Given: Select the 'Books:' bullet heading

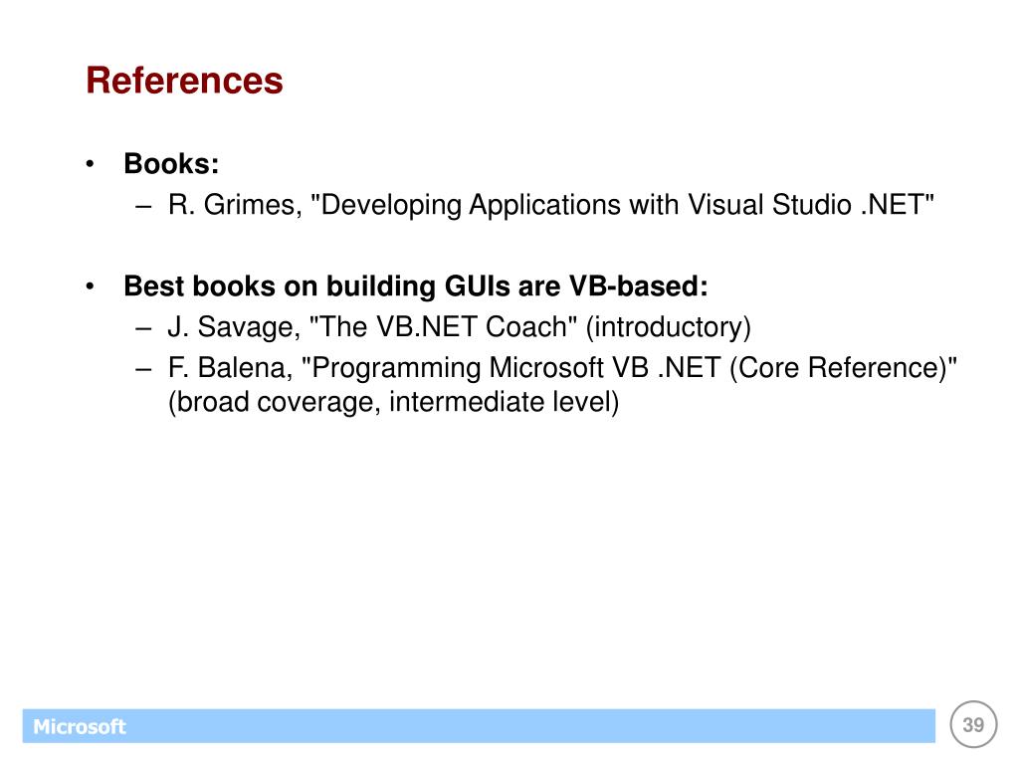Looking at the screenshot, I should [x=171, y=164].
